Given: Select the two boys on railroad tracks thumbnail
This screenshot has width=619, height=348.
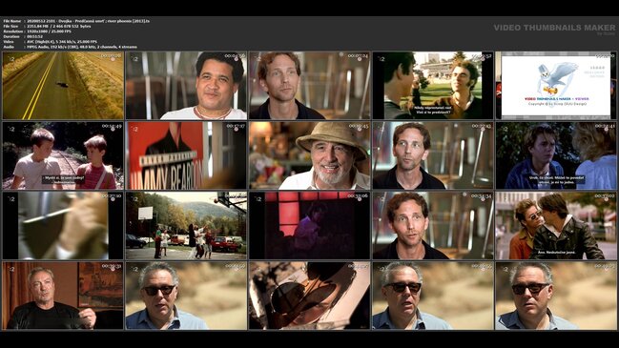Looking at the screenshot, I should pyautogui.click(x=63, y=155).
